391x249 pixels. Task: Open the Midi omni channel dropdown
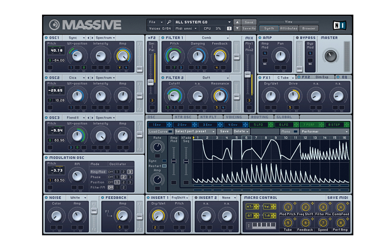click(186, 29)
